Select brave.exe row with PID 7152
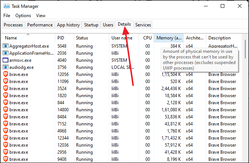The image size is (249, 163). pos(122,124)
